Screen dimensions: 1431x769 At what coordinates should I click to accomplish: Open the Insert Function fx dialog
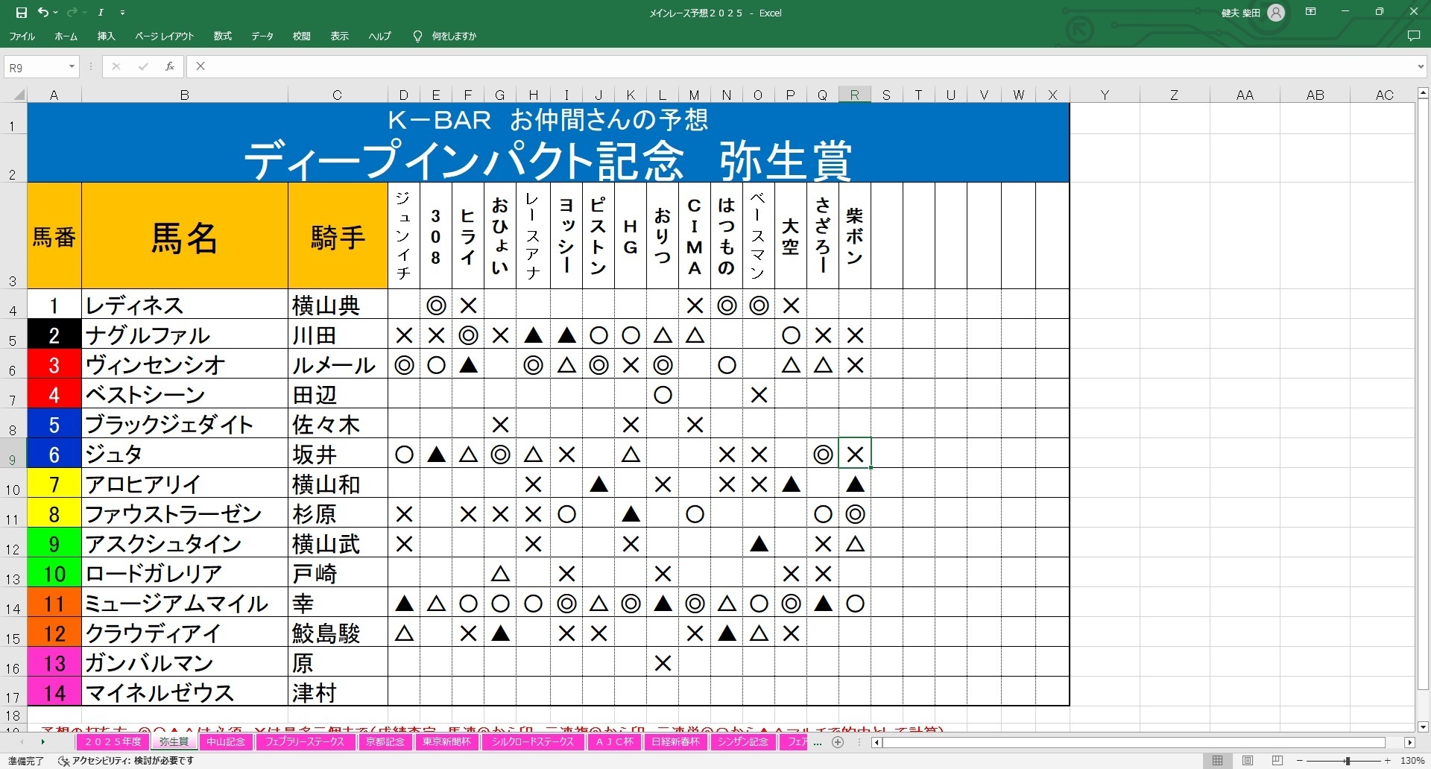coord(170,66)
